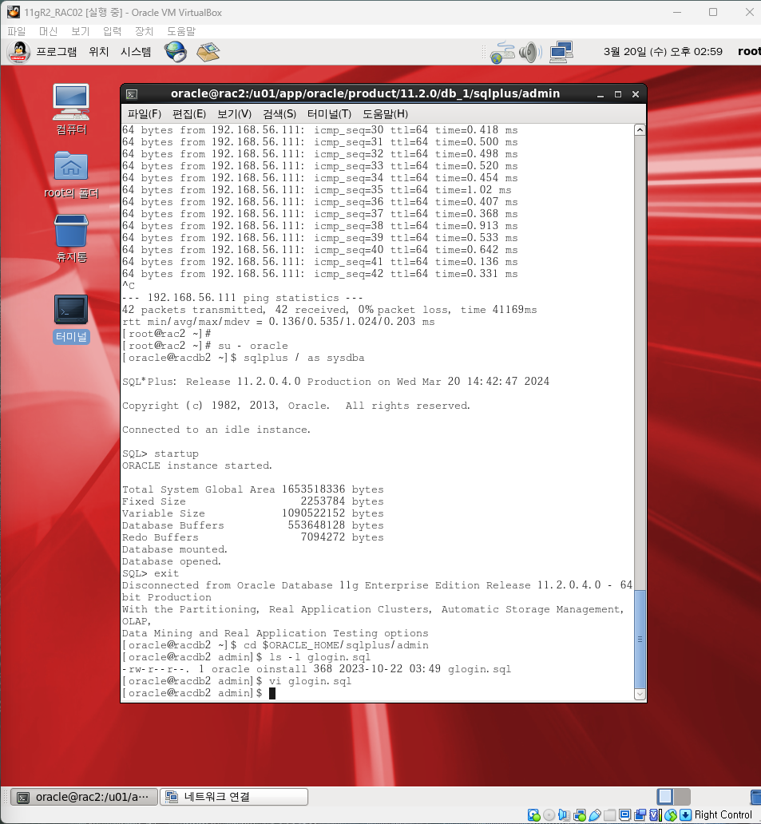Open VirtualBox 보기 menu
761x824 pixels.
(81, 31)
